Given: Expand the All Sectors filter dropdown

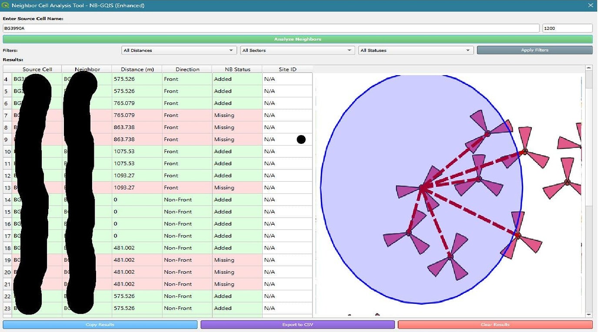Looking at the screenshot, I should [297, 50].
